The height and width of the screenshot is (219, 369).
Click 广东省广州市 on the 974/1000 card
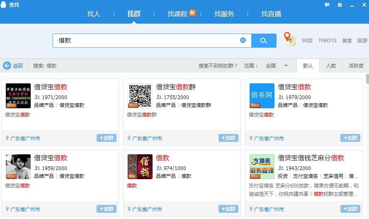pos(147,209)
